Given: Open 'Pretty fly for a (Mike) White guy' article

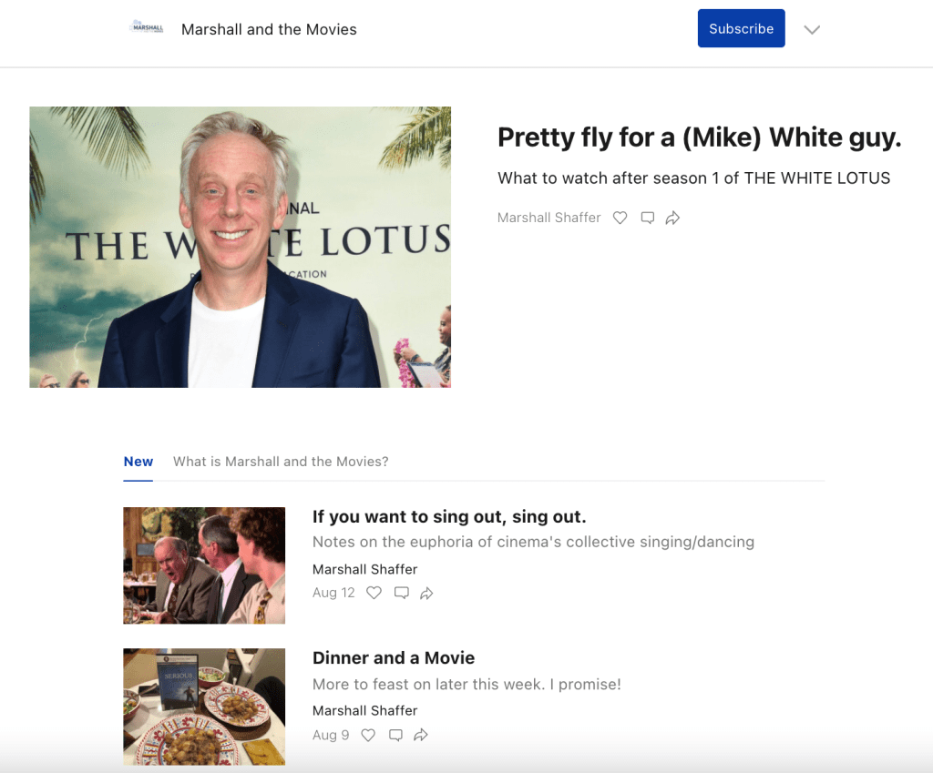Looking at the screenshot, I should tap(699, 137).
